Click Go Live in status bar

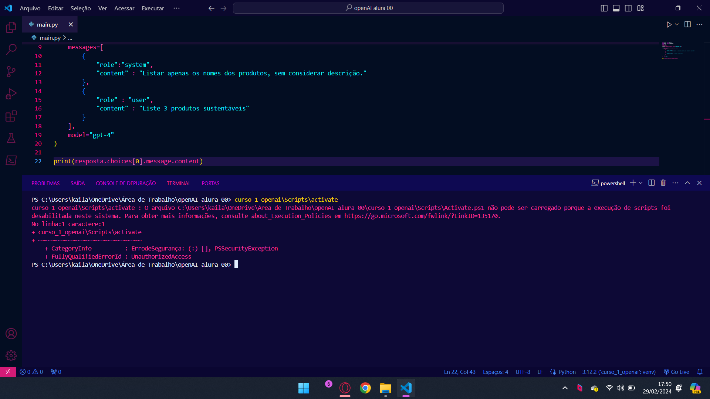[x=676, y=372]
